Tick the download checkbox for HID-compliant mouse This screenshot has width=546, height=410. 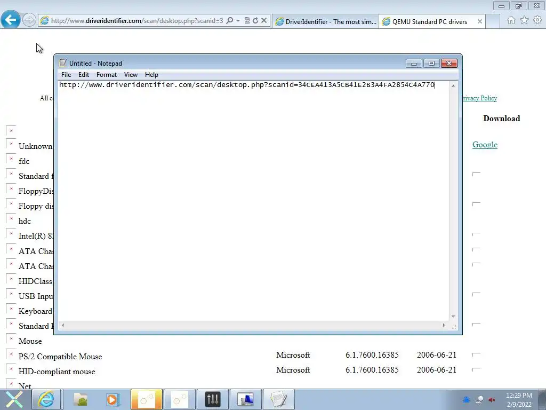tap(476, 369)
